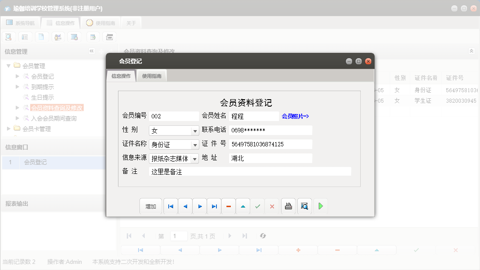Select the 关于 tab in the main window
480x270 pixels.
click(x=131, y=22)
